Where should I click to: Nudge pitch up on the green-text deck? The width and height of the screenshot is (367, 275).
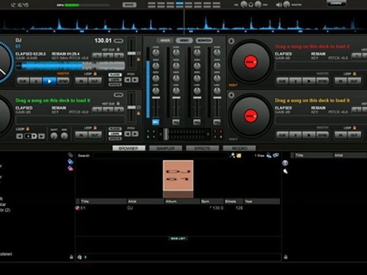(x=135, y=134)
